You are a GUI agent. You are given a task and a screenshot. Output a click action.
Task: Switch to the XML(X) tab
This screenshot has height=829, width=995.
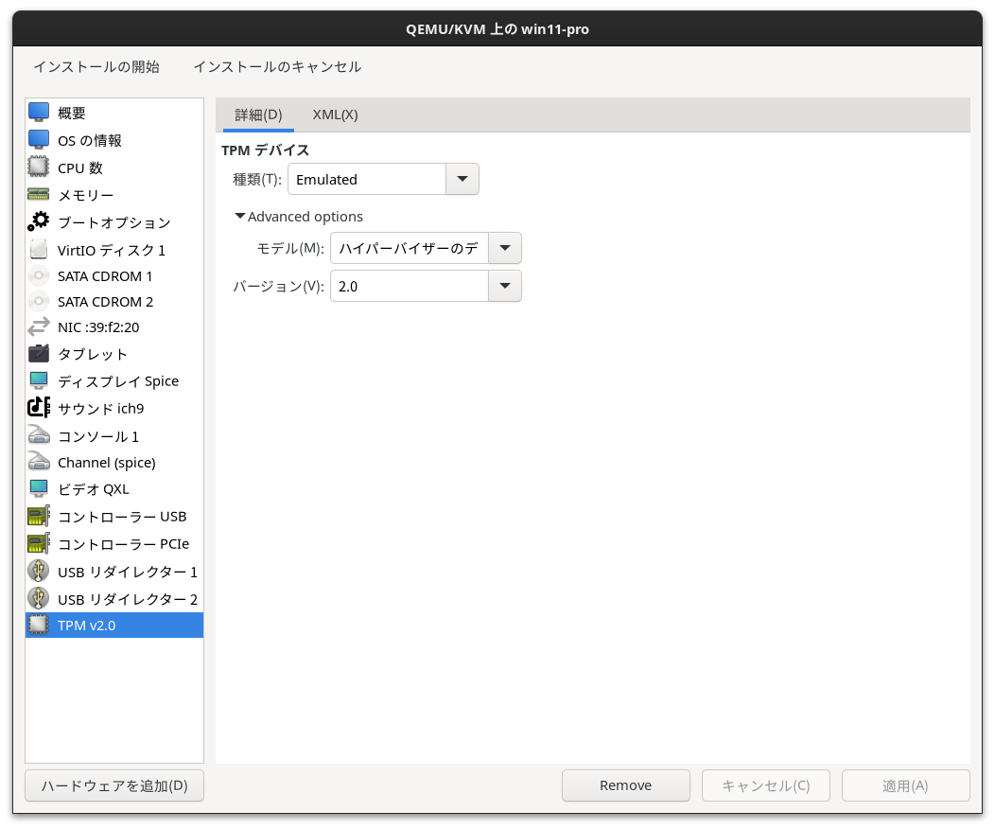(x=335, y=115)
